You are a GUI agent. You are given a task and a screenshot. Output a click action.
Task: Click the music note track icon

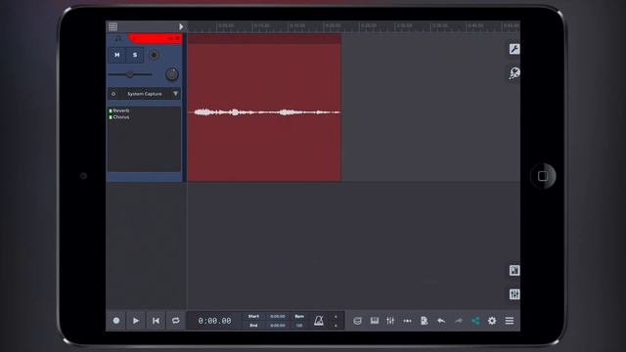coord(117,39)
